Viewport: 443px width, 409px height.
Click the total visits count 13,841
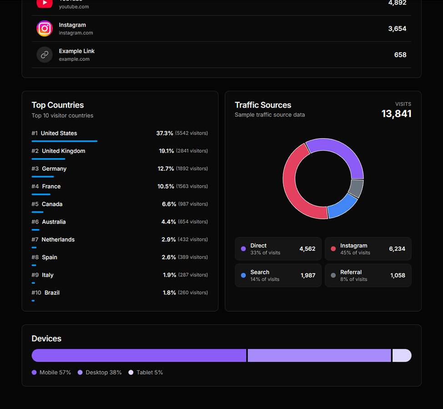tap(397, 114)
